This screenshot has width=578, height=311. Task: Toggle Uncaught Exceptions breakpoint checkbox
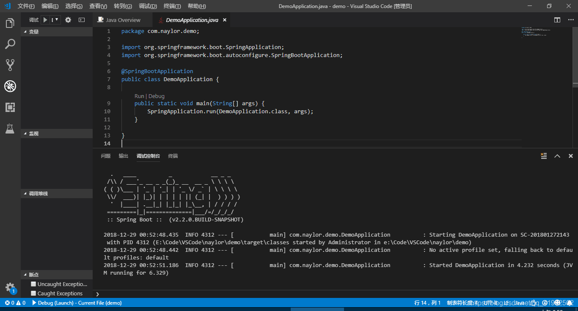(33, 284)
